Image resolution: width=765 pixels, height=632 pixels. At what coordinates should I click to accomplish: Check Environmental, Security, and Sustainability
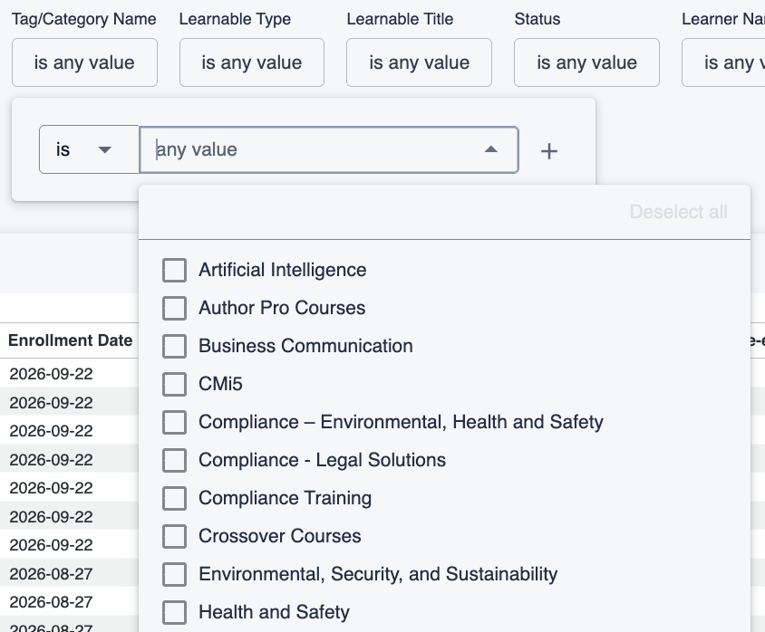click(x=174, y=574)
